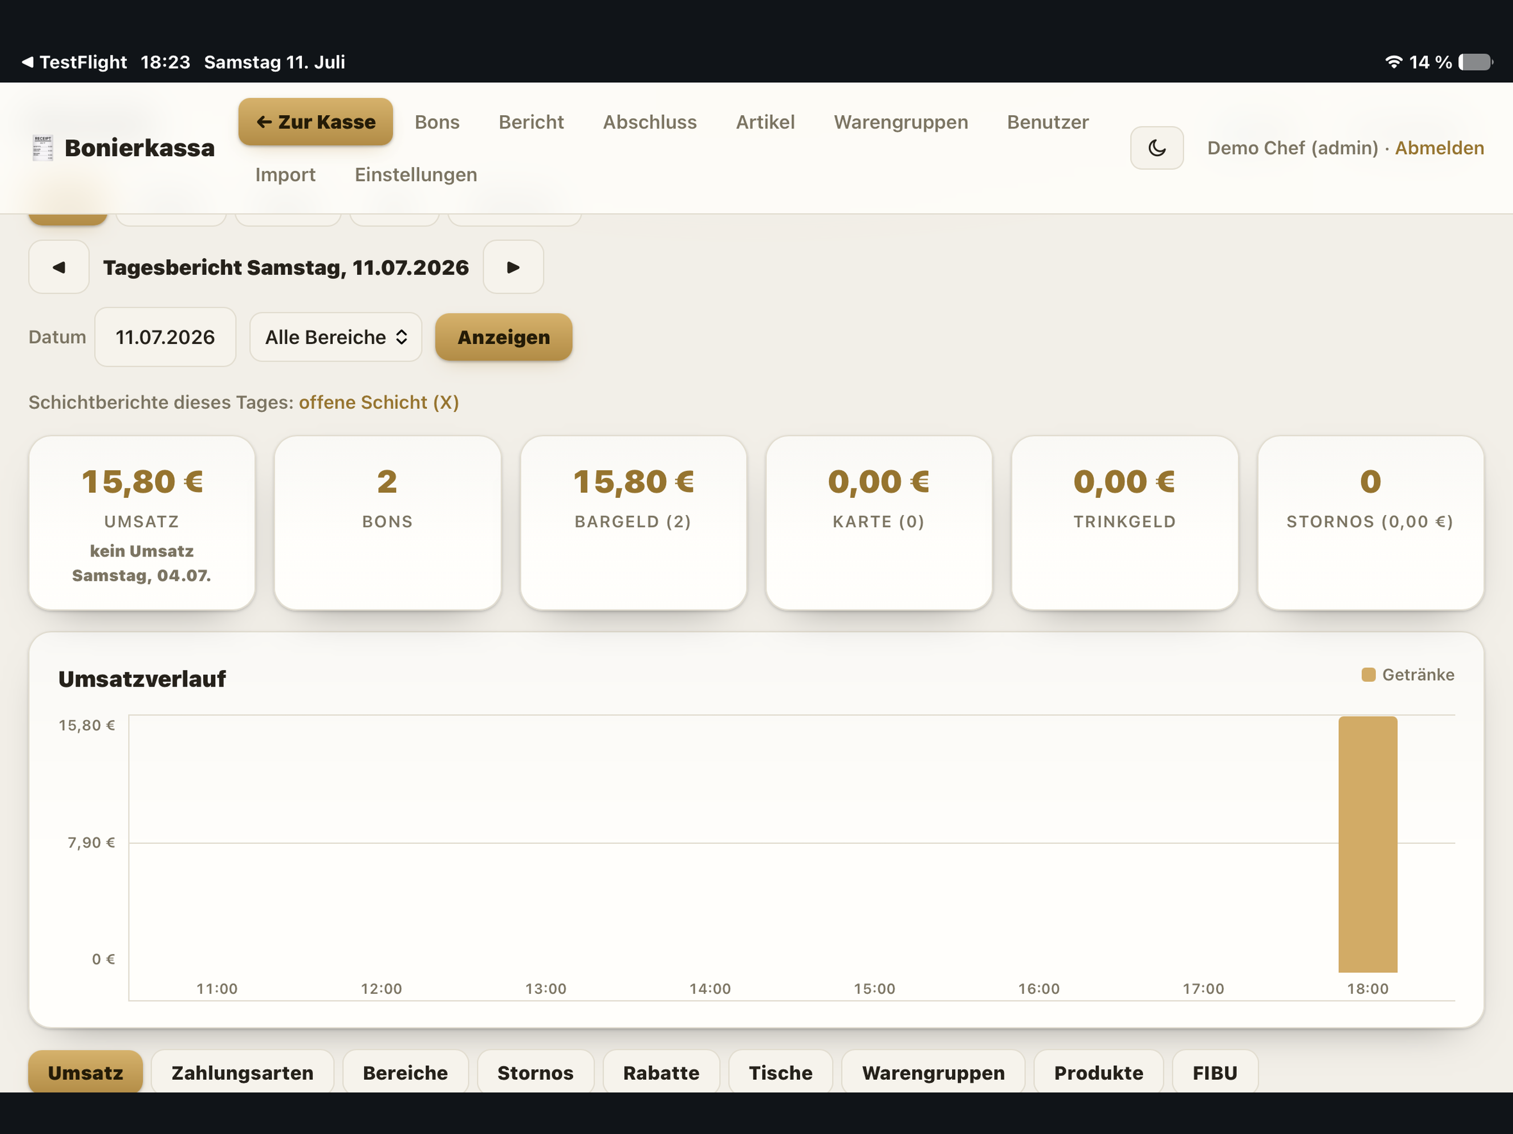
Task: Select the Rabatte tab
Action: [661, 1072]
